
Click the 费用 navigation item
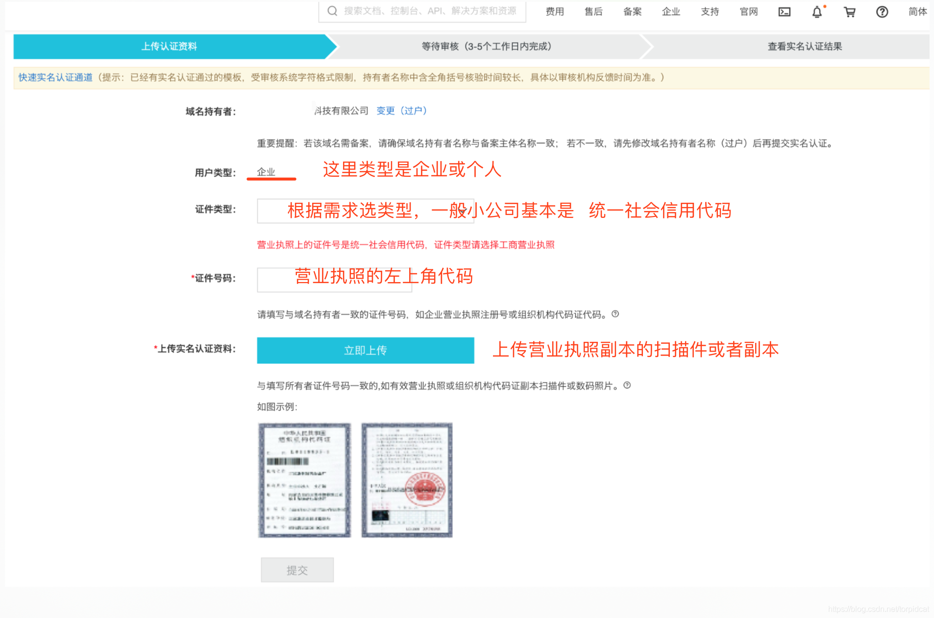[x=554, y=11]
